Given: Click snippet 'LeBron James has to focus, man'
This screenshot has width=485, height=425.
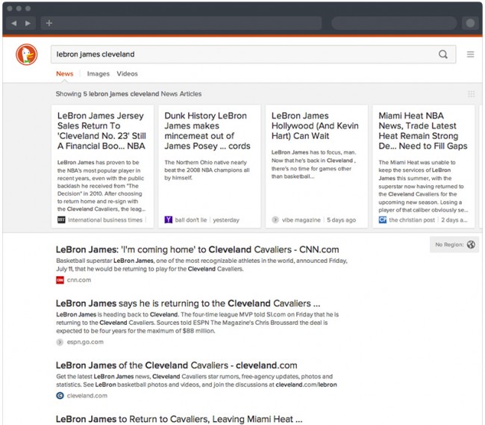Looking at the screenshot, I should click(x=313, y=164).
